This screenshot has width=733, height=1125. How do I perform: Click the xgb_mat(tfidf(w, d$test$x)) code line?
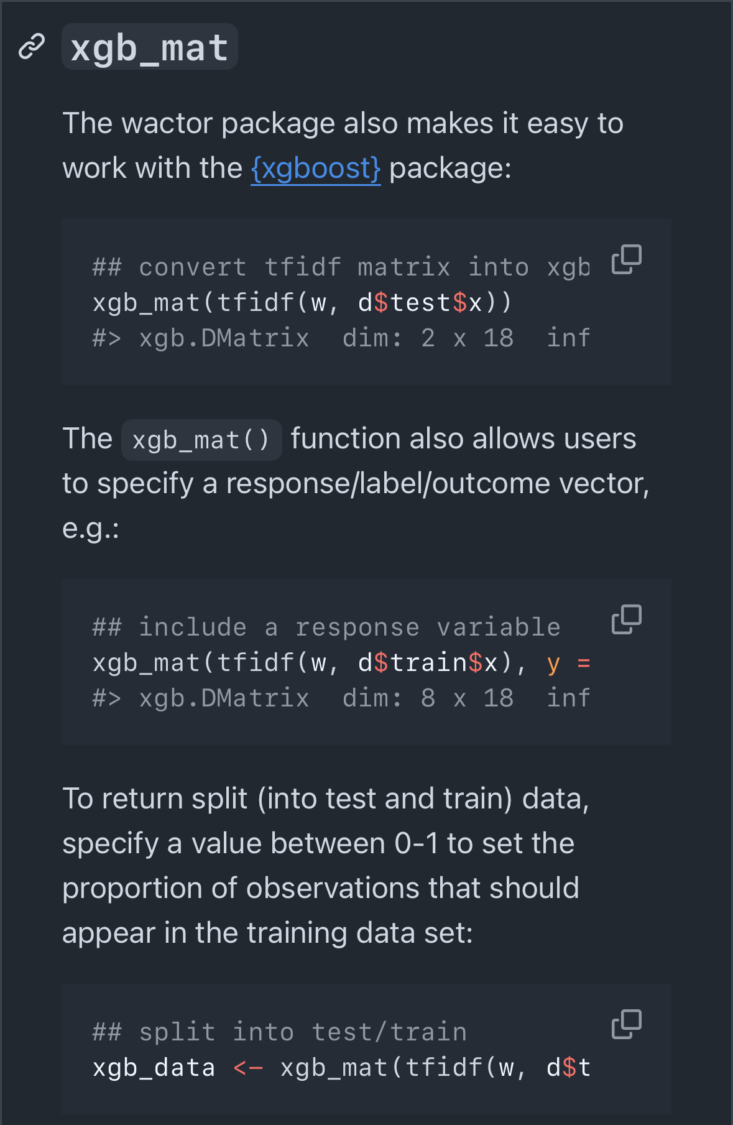302,303
